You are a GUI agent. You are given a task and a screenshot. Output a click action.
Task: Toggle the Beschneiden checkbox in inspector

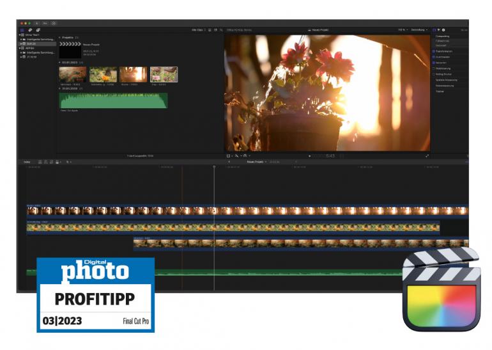pyautogui.click(x=434, y=57)
